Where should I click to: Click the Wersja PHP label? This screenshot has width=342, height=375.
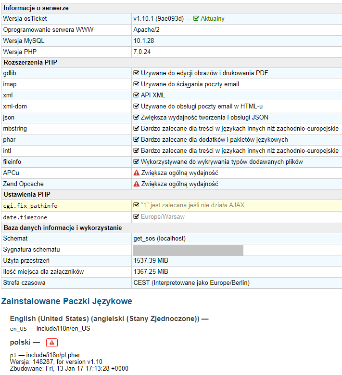click(x=20, y=52)
